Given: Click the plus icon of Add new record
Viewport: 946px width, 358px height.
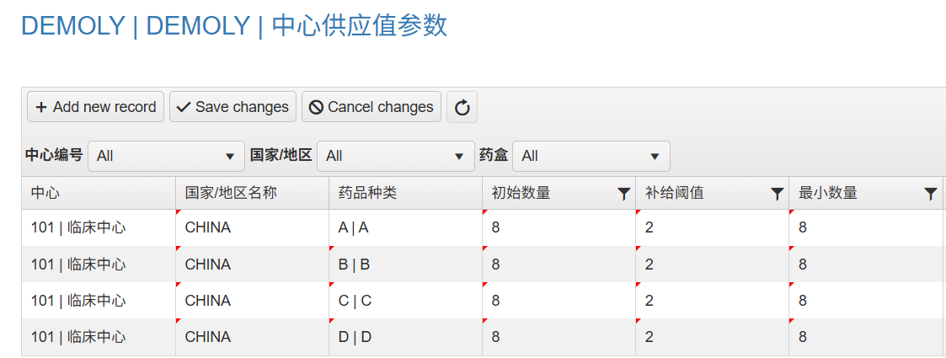Looking at the screenshot, I should tap(41, 108).
